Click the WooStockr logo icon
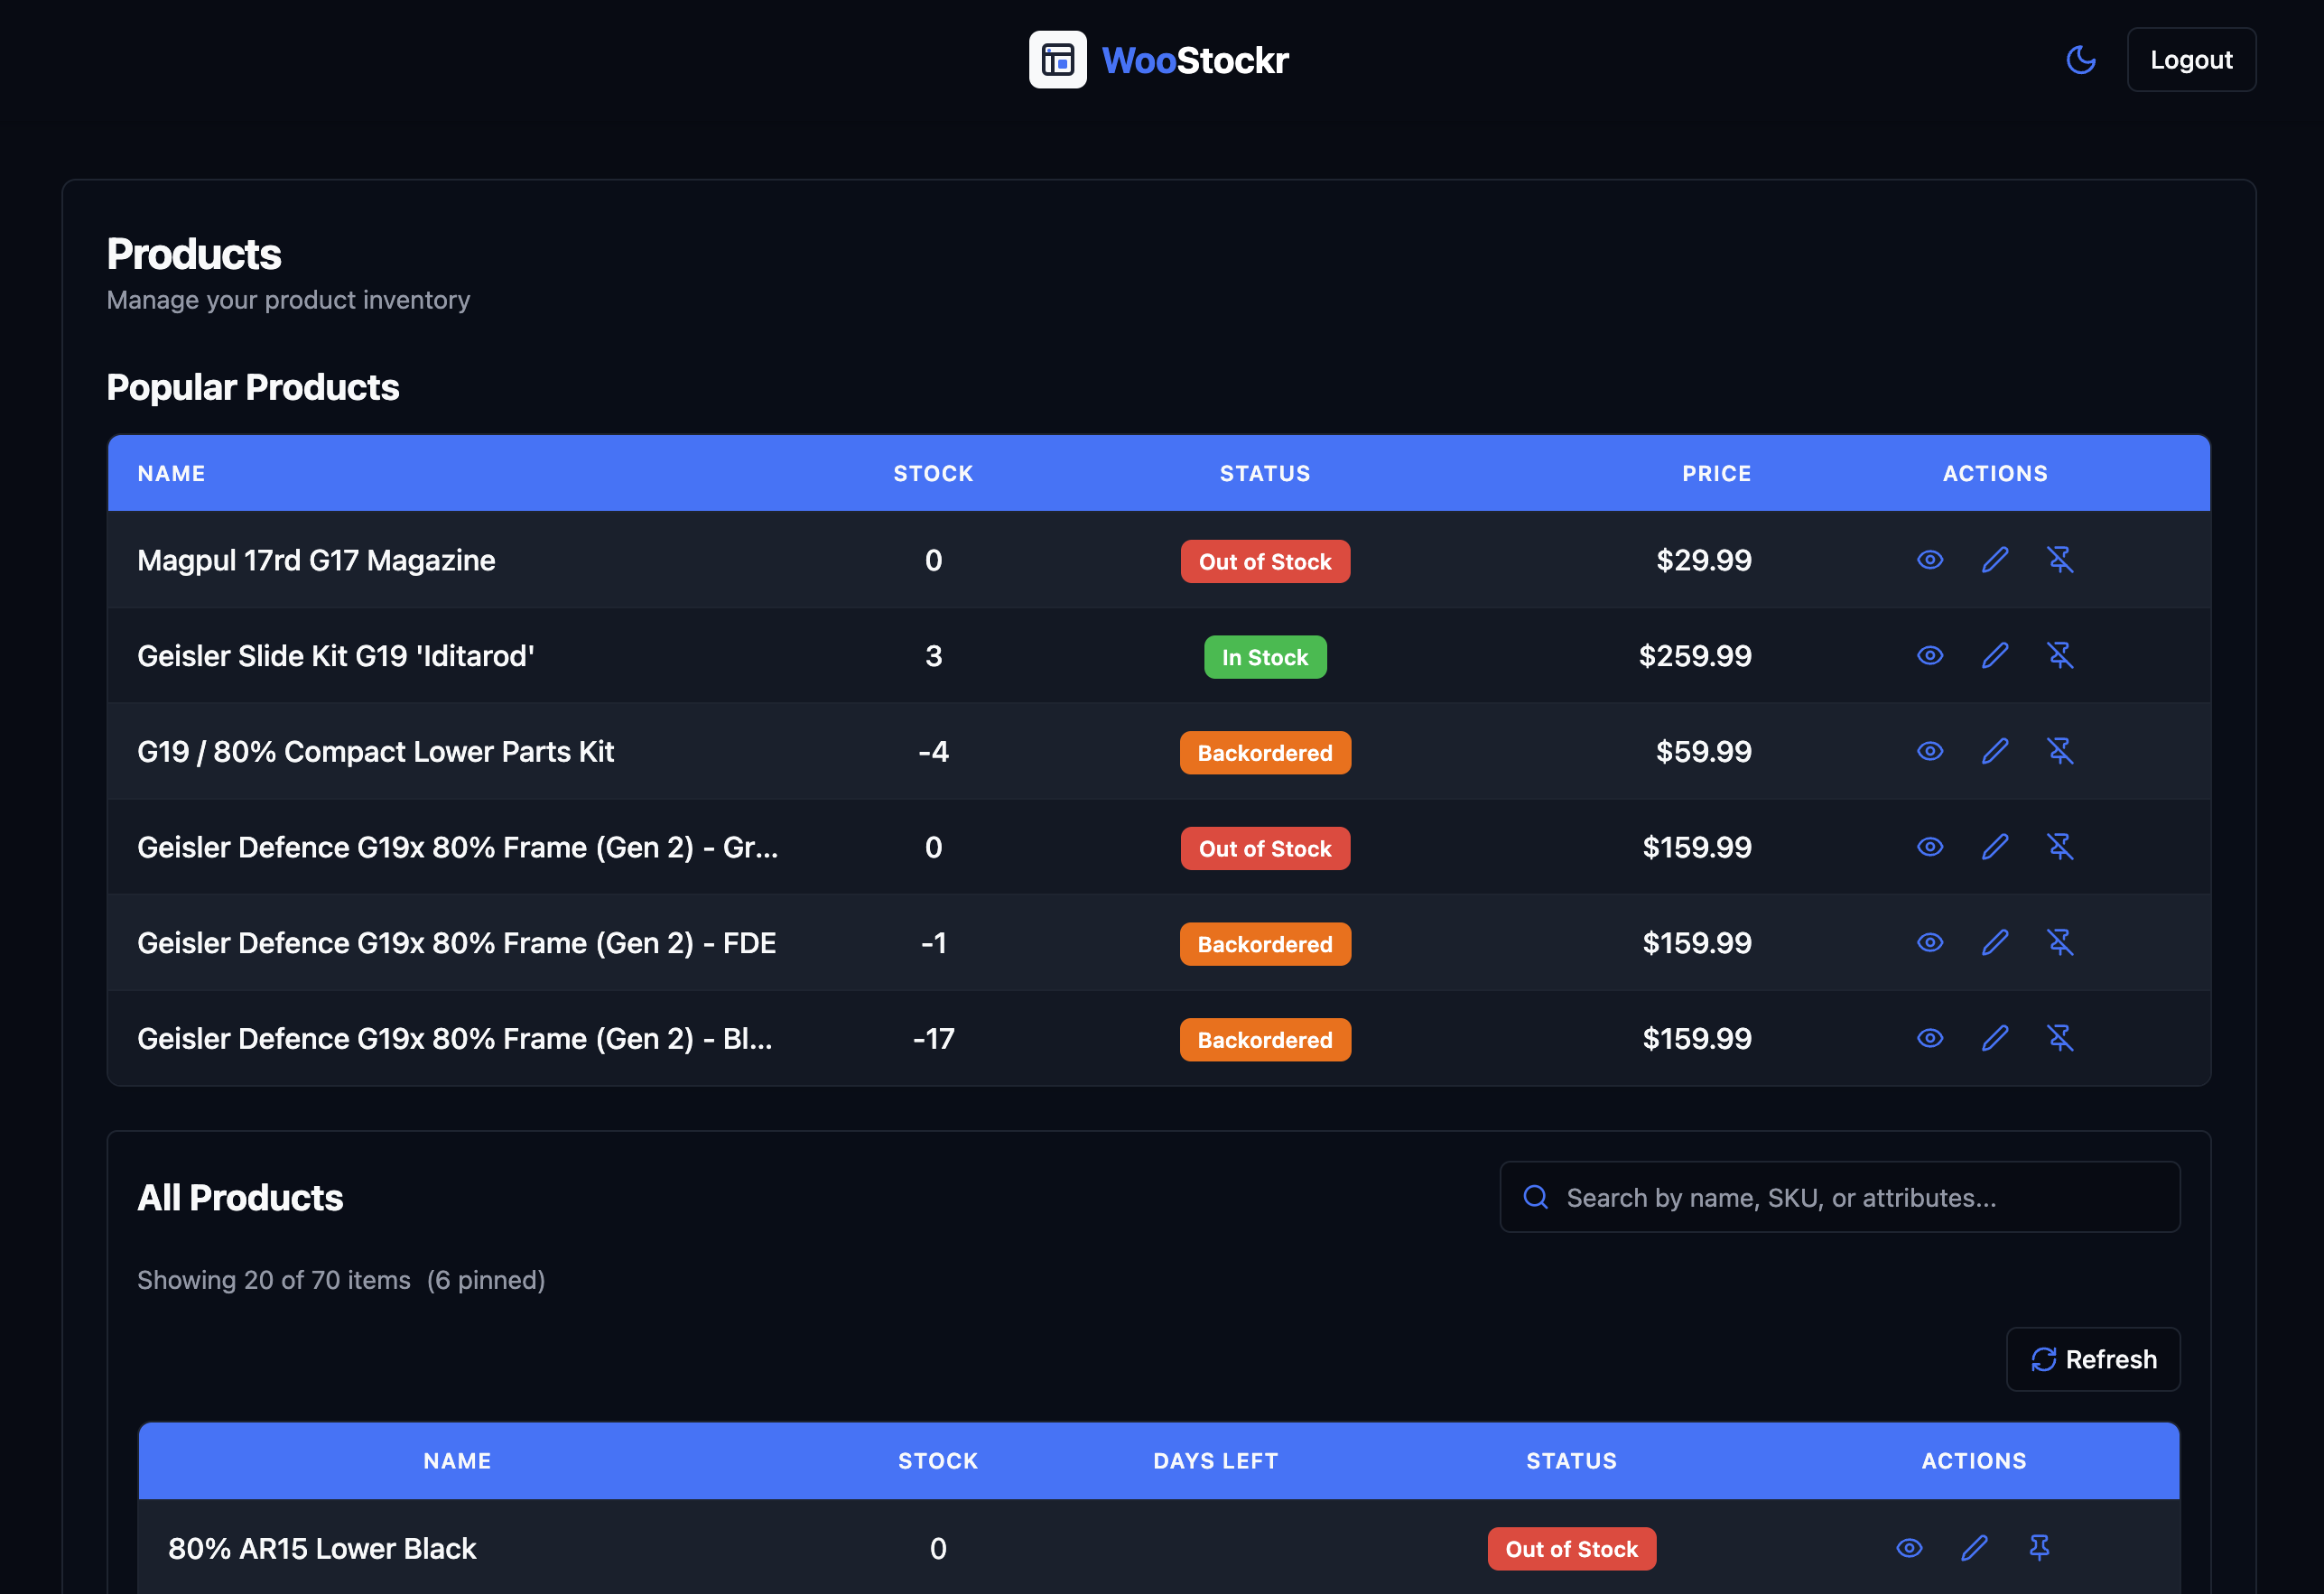Image resolution: width=2324 pixels, height=1594 pixels. (x=1057, y=60)
